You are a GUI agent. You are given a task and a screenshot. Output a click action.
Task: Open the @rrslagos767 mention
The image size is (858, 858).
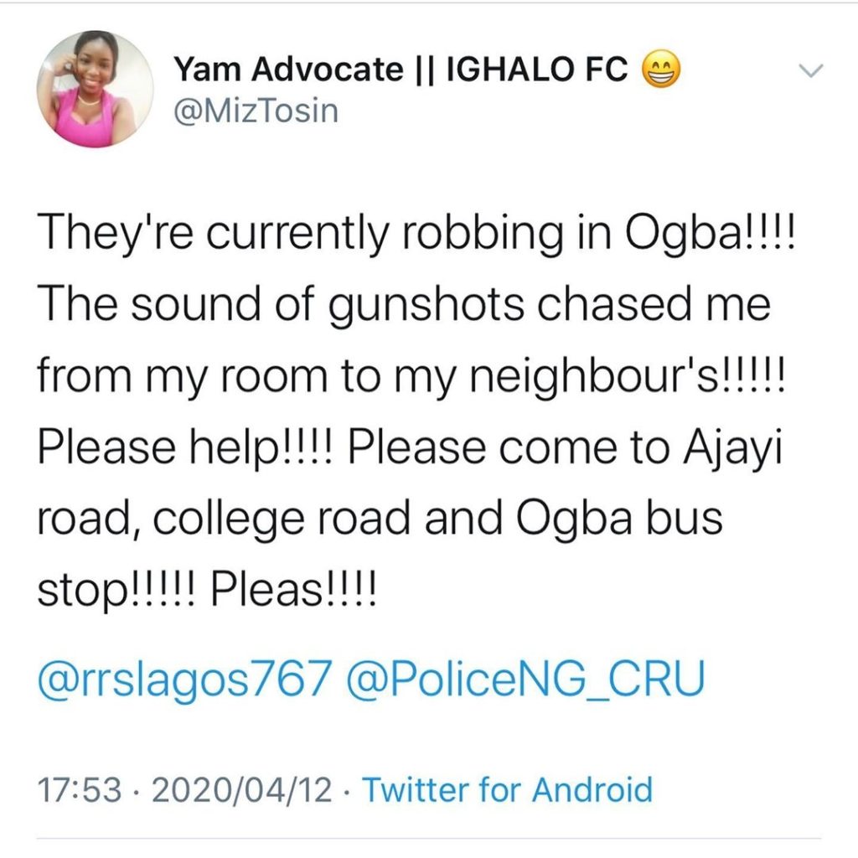click(x=181, y=681)
